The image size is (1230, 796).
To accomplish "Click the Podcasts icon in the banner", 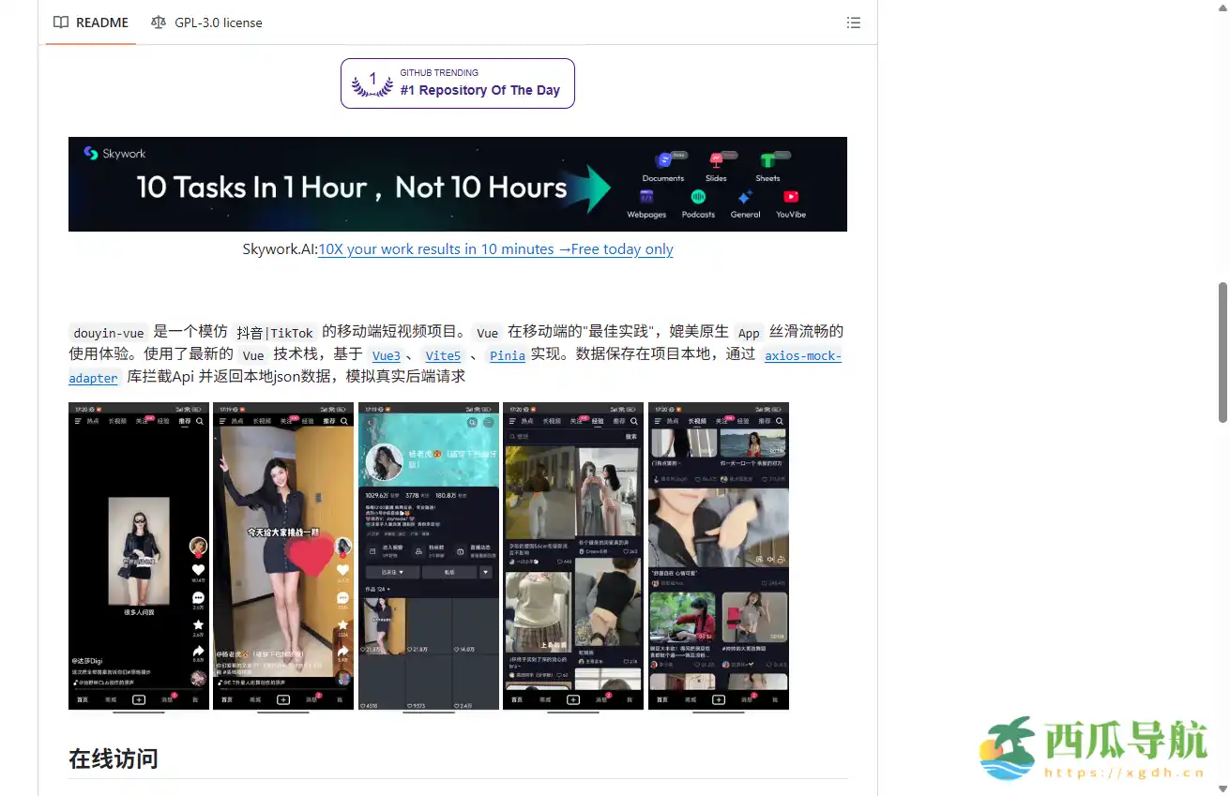I will point(698,196).
